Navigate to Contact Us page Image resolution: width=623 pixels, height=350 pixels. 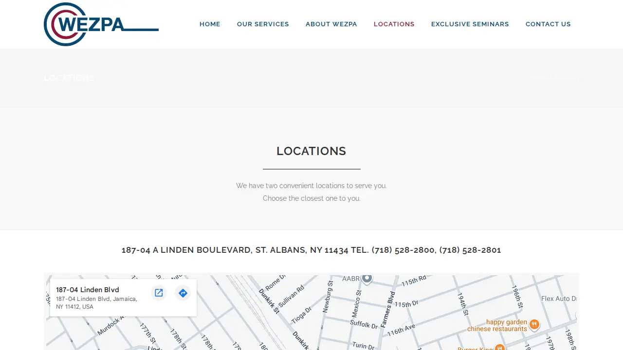[x=548, y=24]
